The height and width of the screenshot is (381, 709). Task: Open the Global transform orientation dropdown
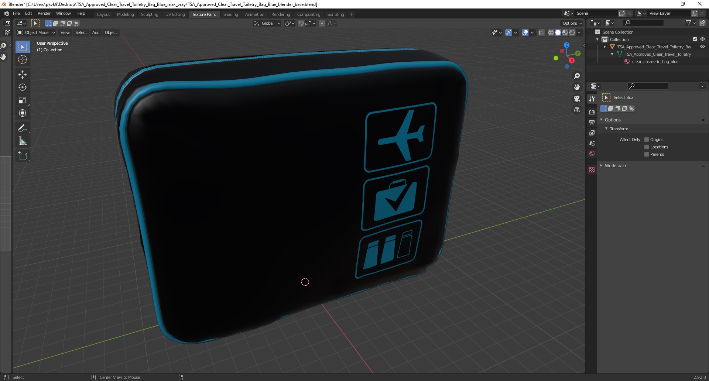pos(267,23)
